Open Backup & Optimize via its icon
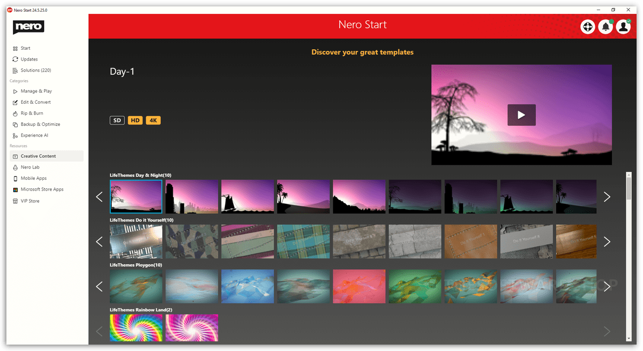The height and width of the screenshot is (351, 643). 16,125
